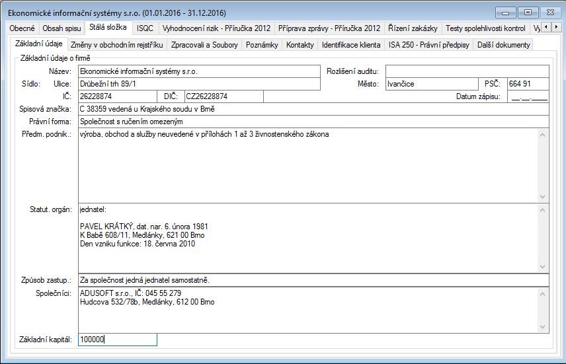Click the Spisová značka field
This screenshot has width=566, height=364.
(313, 109)
